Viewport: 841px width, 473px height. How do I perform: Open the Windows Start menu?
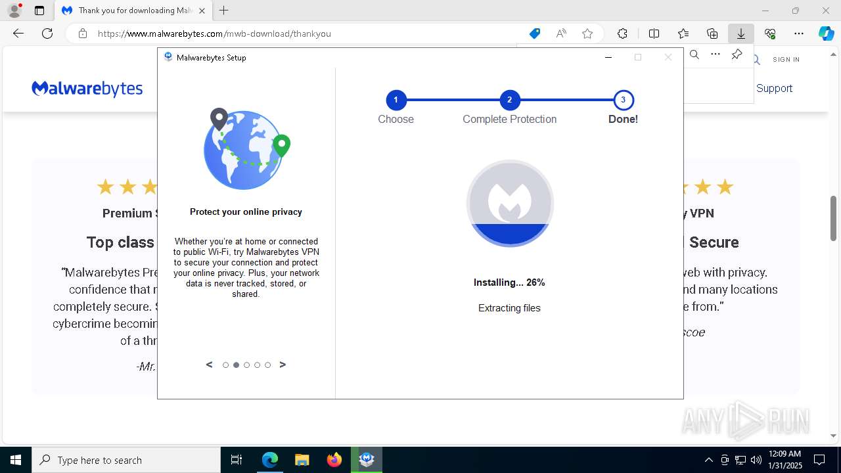(x=15, y=460)
